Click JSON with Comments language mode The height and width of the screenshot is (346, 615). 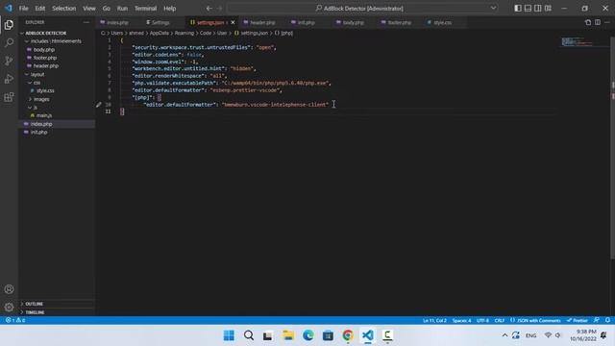click(x=535, y=320)
